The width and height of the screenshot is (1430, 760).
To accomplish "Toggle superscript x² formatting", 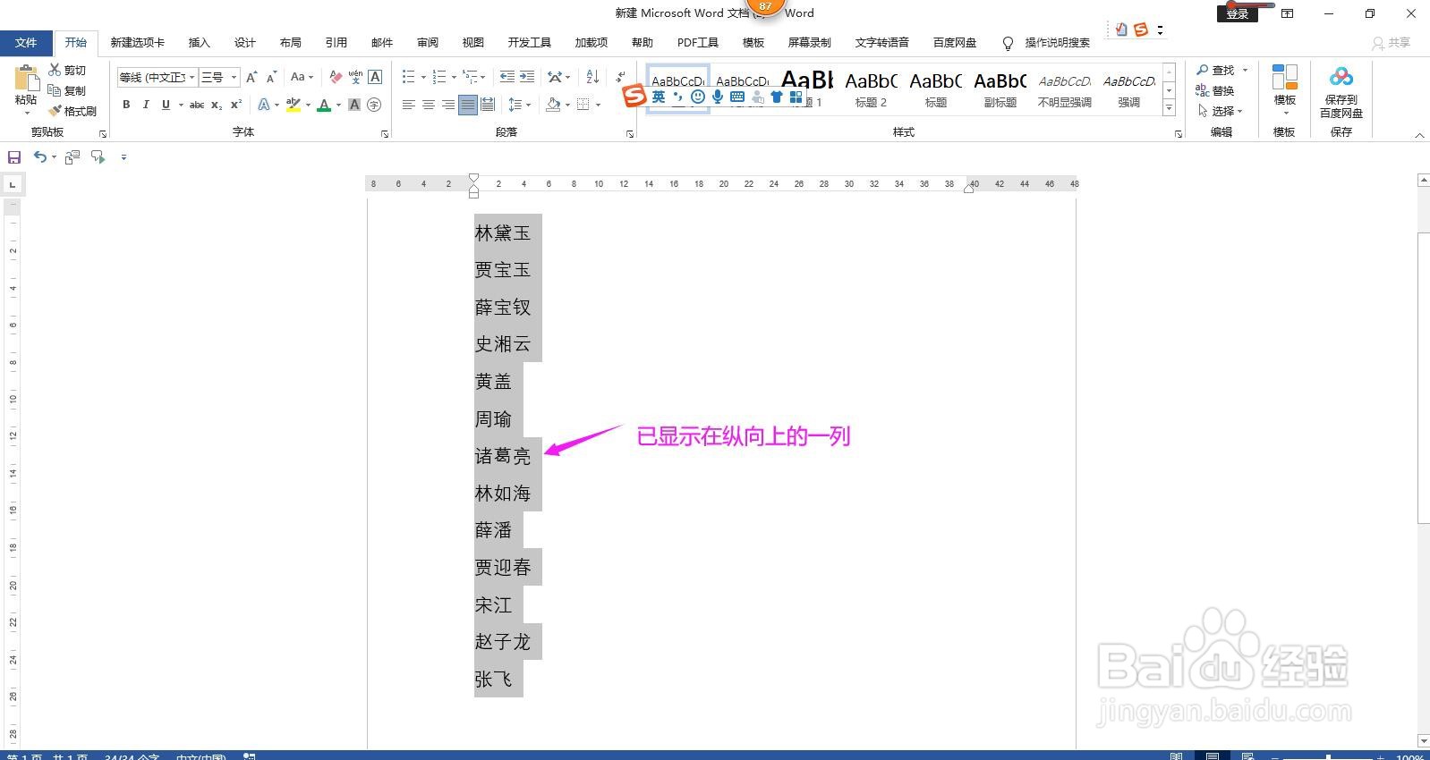I will pos(236,105).
